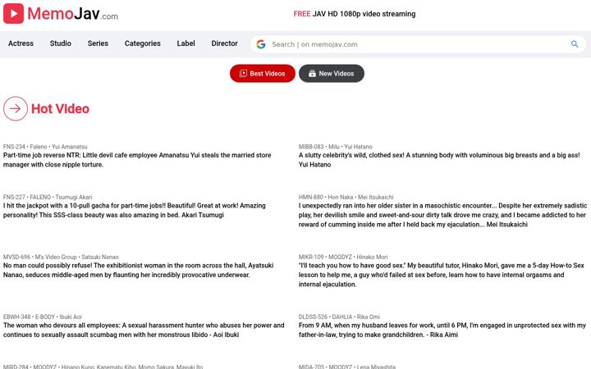Select the FNS-227 video code

click(x=14, y=198)
